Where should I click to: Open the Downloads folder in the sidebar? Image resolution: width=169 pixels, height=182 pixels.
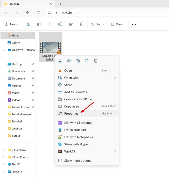pyautogui.click(x=18, y=71)
